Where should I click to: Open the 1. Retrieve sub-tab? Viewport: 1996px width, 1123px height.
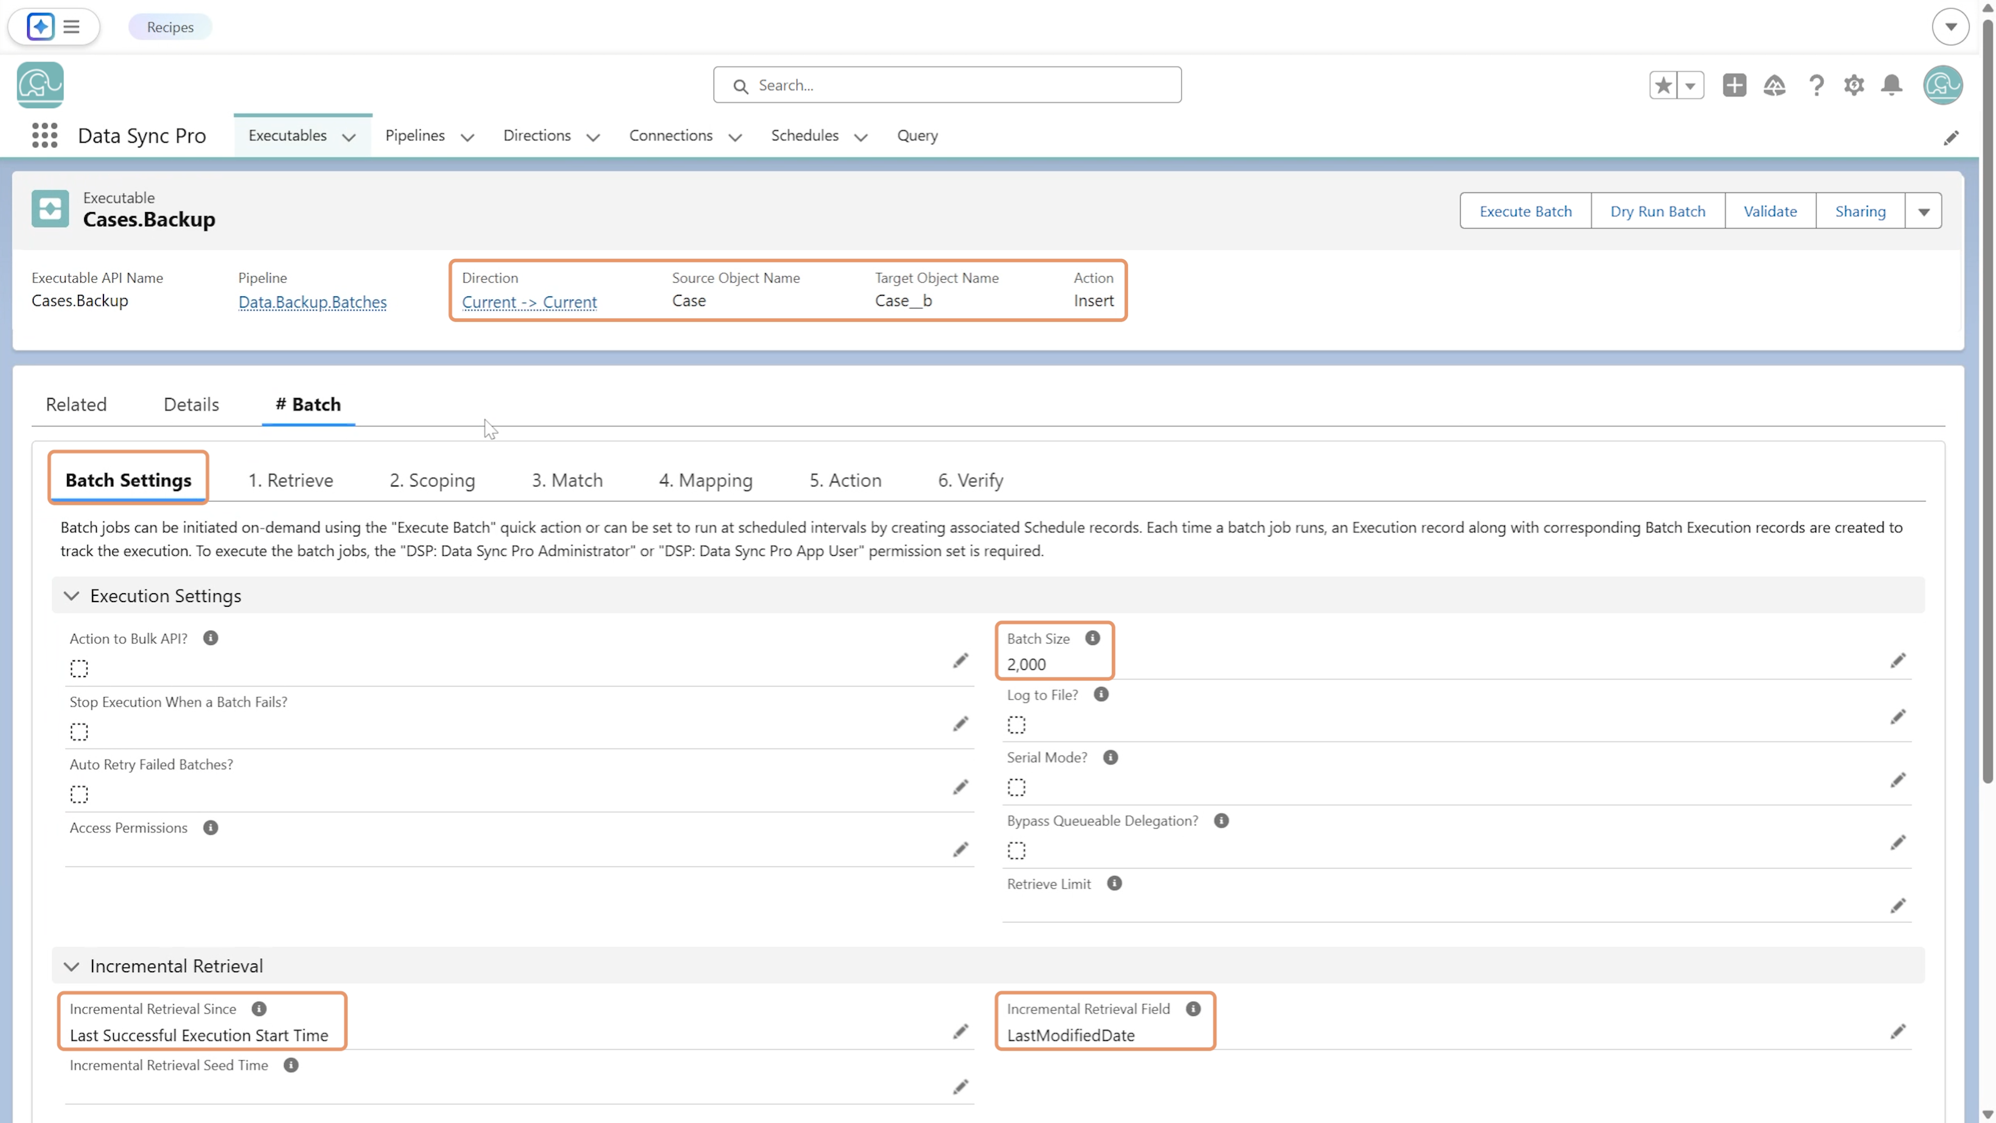pos(291,480)
